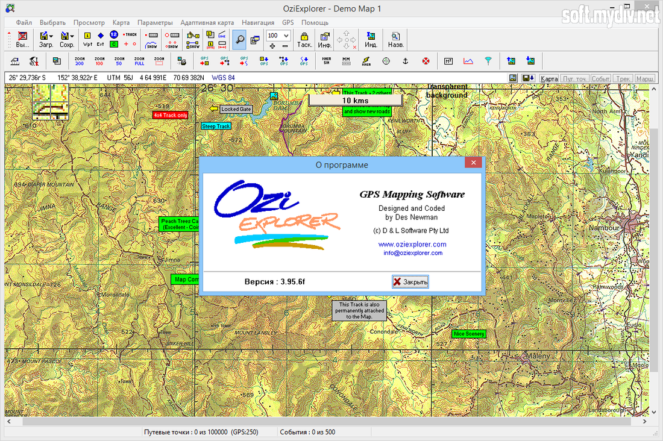This screenshot has width=663, height=441.
Task: Open the Просмотр menu
Action: pos(89,22)
